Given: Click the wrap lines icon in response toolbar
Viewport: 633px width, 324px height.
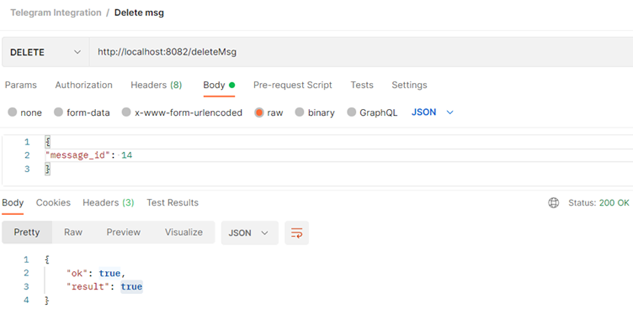Looking at the screenshot, I should tap(297, 233).
